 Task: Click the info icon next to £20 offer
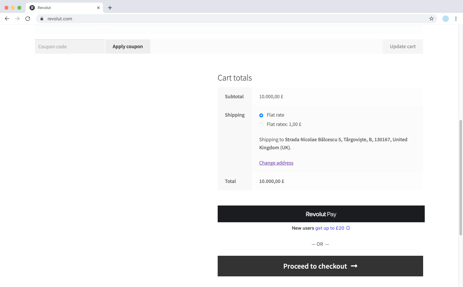tap(348, 228)
